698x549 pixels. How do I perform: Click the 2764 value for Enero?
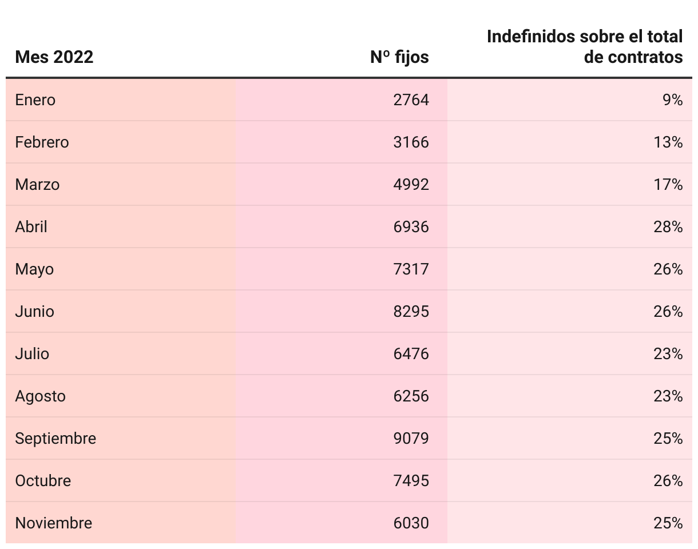411,100
